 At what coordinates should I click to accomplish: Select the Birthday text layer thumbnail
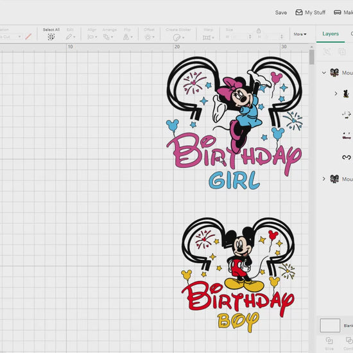coord(347,136)
